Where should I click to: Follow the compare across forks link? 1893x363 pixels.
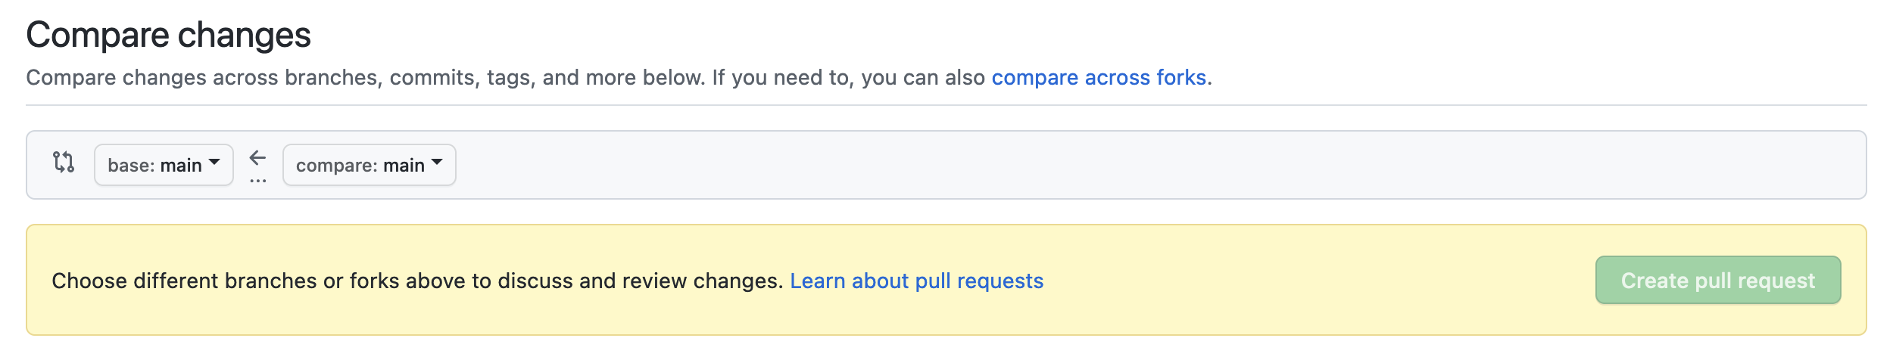pyautogui.click(x=1099, y=77)
